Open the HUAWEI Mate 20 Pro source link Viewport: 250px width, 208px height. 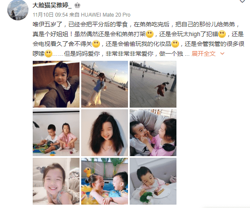[106, 14]
